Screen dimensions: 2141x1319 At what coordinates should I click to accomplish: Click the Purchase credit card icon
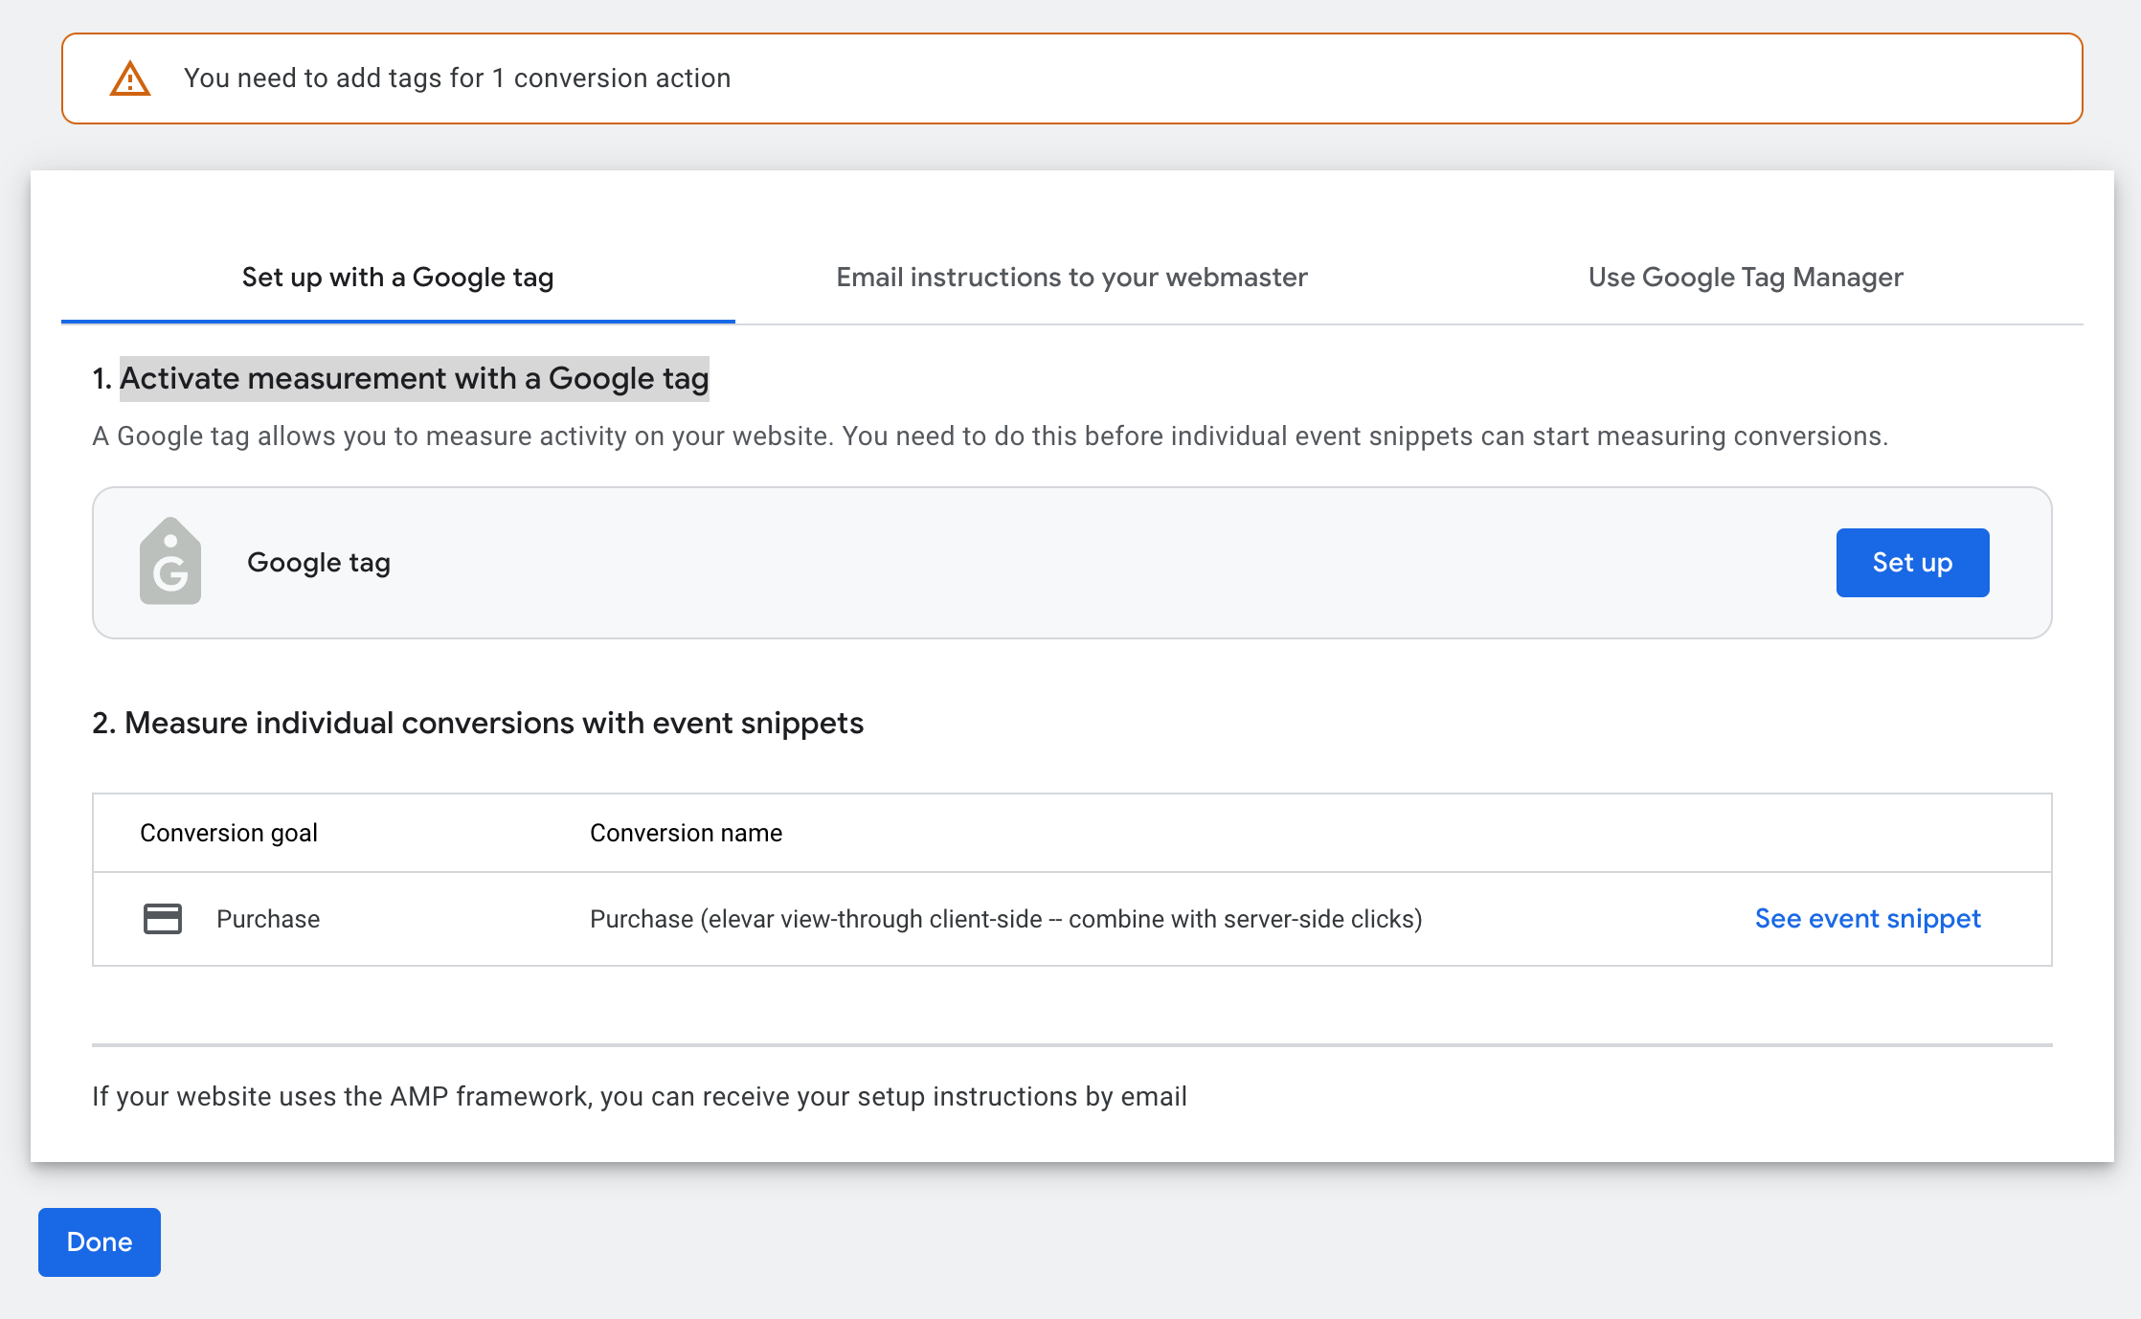coord(163,919)
